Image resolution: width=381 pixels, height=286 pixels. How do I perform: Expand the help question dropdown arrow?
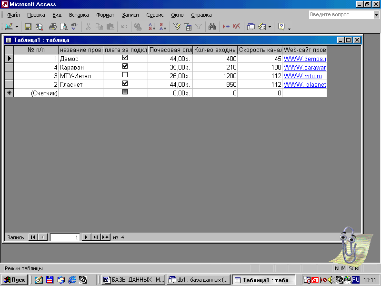376,15
